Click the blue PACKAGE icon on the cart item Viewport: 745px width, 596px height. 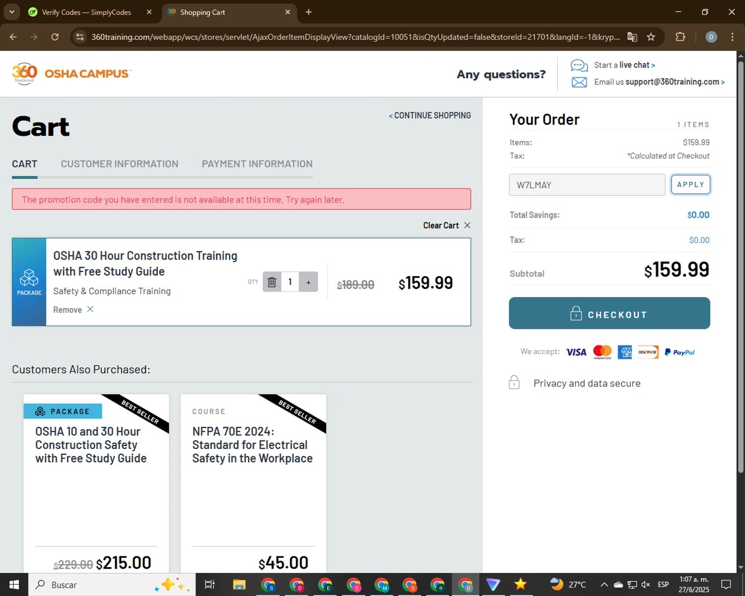29,282
